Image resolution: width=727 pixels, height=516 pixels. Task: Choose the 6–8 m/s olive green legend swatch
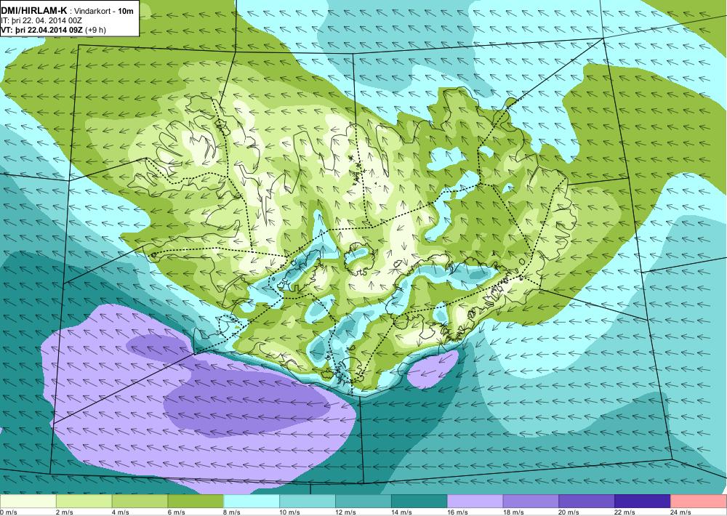196,501
